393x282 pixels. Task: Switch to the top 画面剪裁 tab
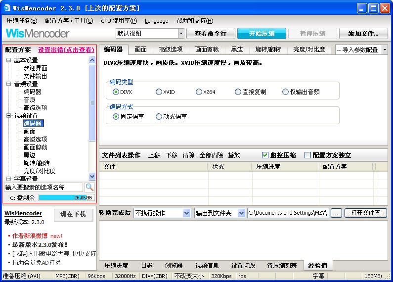click(207, 49)
